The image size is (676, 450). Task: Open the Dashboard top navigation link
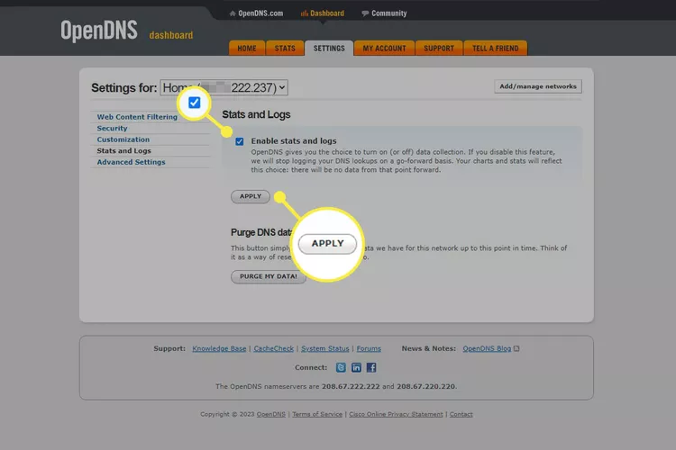(x=323, y=13)
